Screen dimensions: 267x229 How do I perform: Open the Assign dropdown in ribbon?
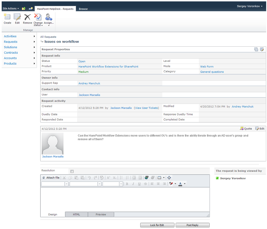tap(49, 20)
